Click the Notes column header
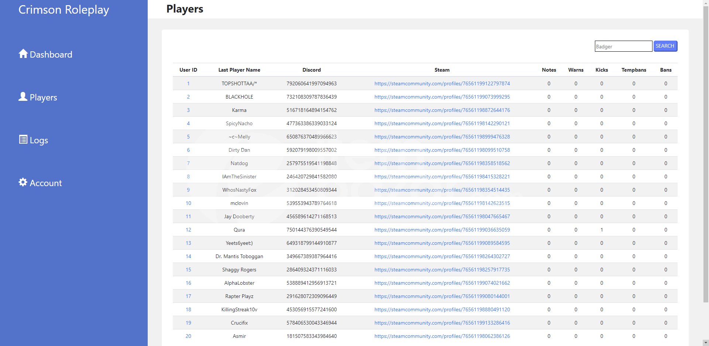Screen dimensions: 709x346 (549, 70)
